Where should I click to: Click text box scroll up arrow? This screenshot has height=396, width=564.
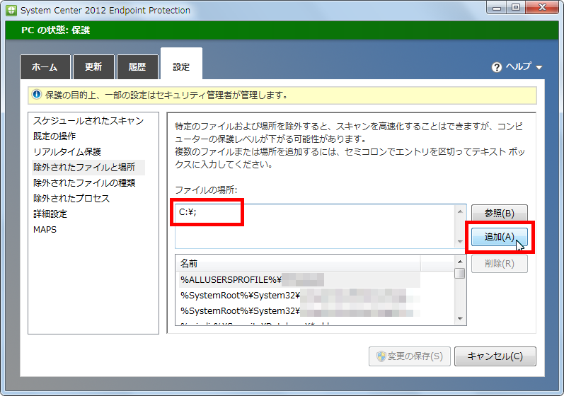click(x=460, y=211)
